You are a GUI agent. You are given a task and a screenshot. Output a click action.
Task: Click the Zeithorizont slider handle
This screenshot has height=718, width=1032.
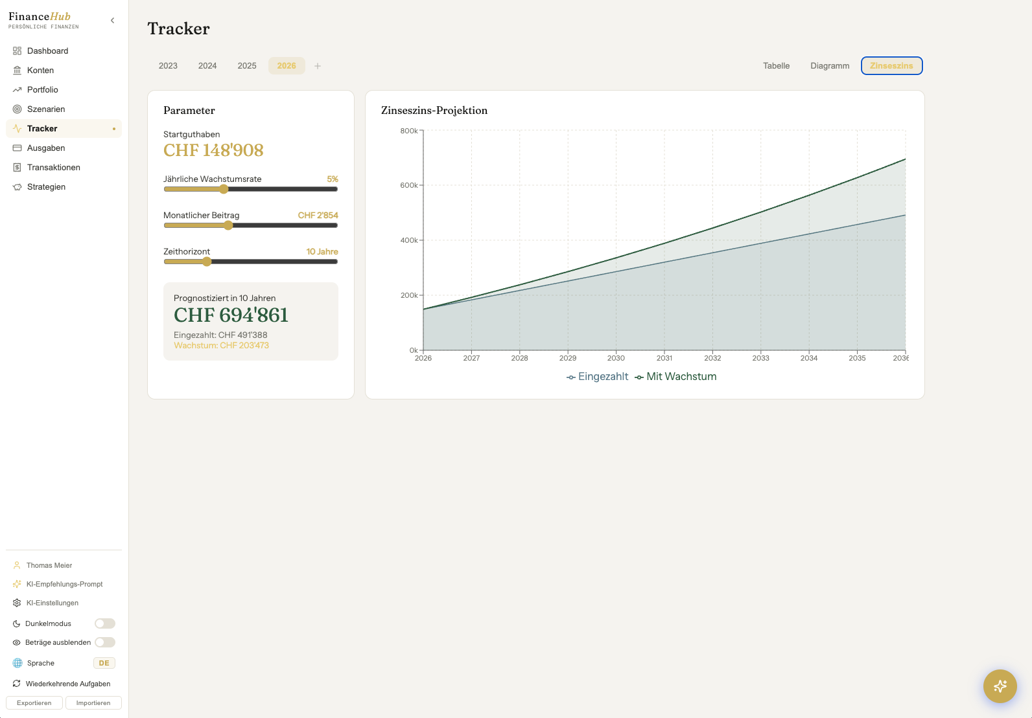click(207, 262)
